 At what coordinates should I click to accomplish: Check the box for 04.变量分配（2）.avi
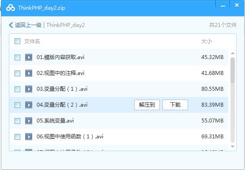click(x=17, y=105)
